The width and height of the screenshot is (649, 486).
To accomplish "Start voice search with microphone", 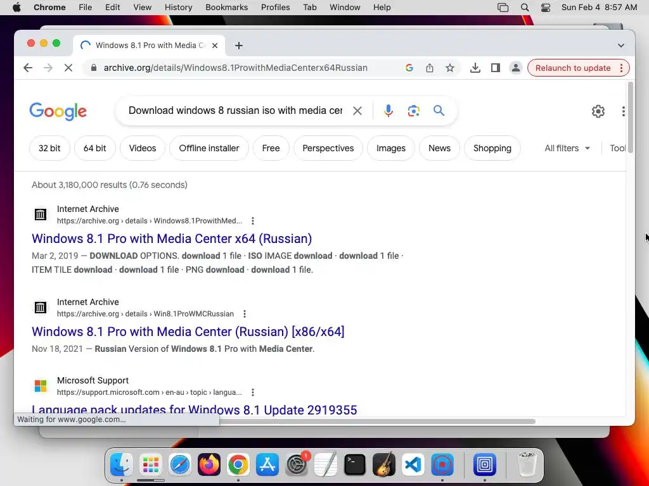I will (x=389, y=111).
